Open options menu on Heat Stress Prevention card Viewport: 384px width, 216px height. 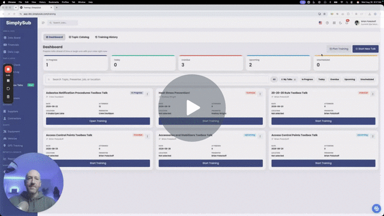(x=260, y=94)
